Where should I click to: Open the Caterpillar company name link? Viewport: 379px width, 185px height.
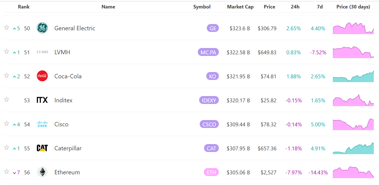(x=68, y=148)
